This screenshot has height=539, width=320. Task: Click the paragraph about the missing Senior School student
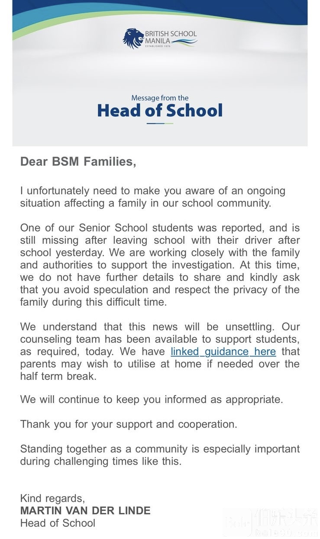pyautogui.click(x=160, y=265)
